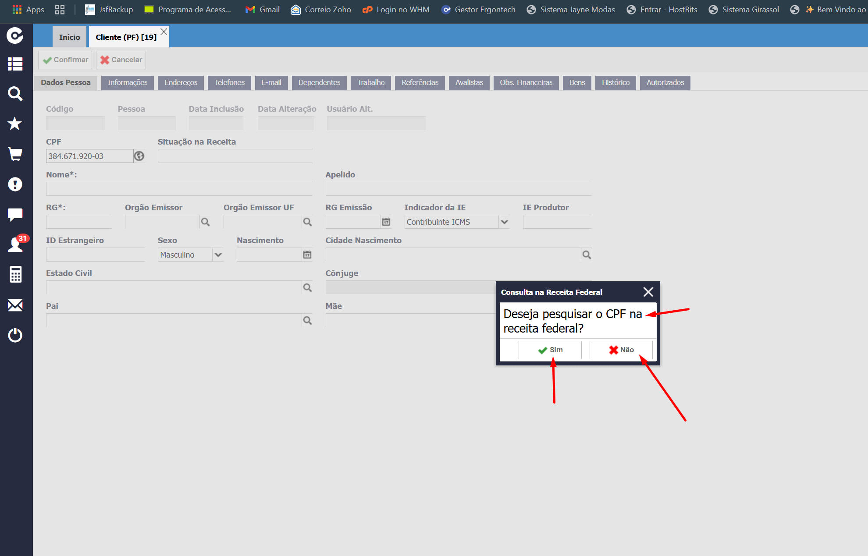Click the CPF globe lookup icon

point(139,156)
